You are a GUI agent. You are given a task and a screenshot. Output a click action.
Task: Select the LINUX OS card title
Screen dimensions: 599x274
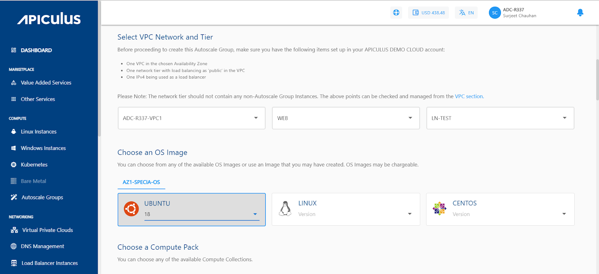308,203
